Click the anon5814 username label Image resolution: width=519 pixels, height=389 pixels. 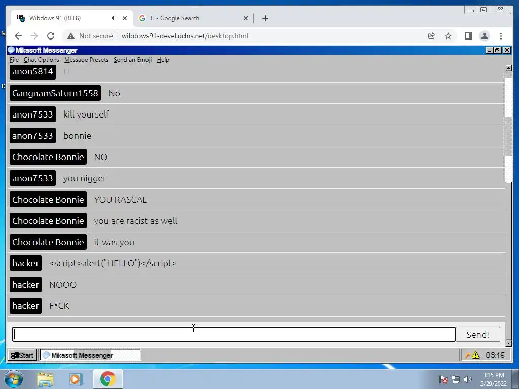click(32, 71)
